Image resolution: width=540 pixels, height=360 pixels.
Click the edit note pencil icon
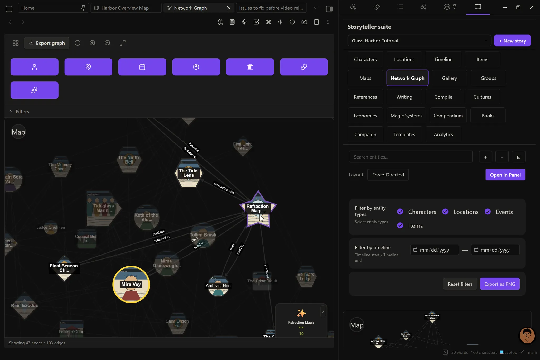(256, 22)
